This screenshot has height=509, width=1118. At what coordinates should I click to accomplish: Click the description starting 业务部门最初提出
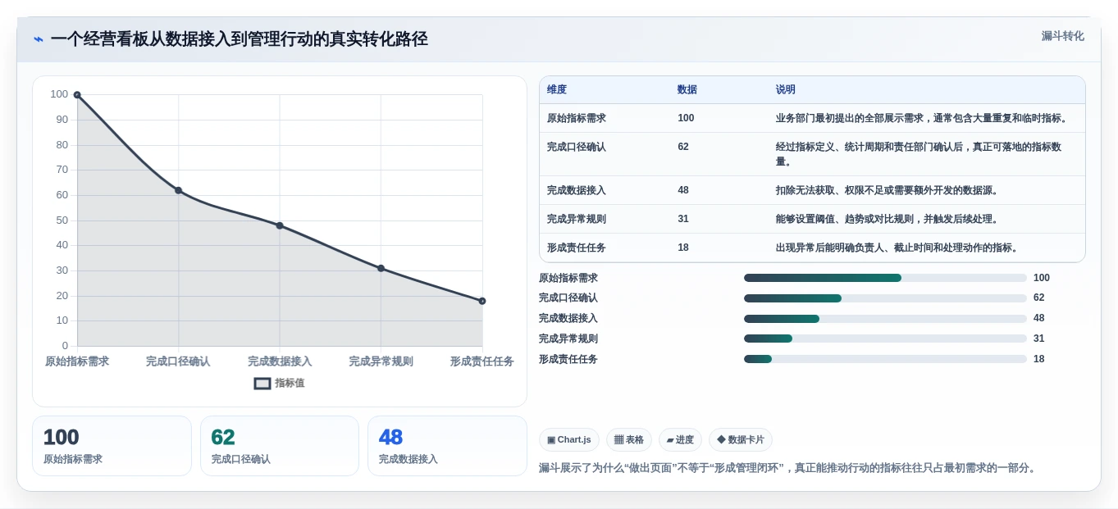(924, 118)
